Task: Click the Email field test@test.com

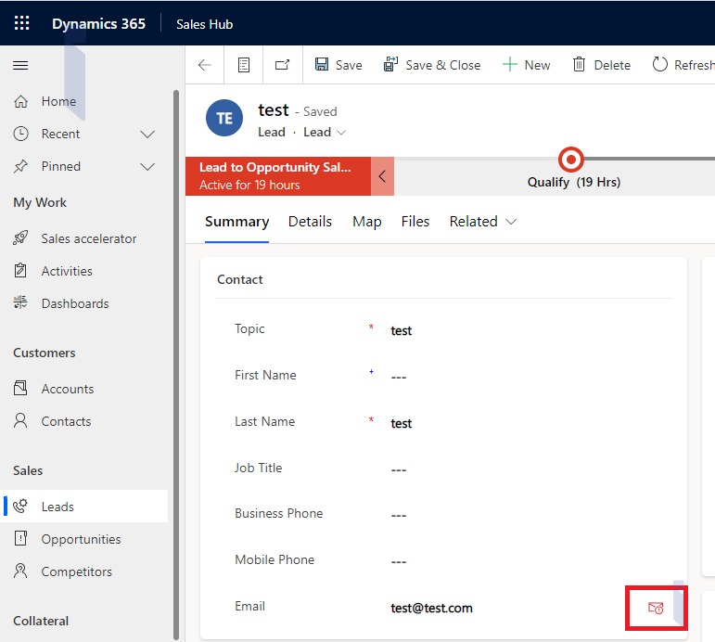Action: pyautogui.click(x=431, y=609)
